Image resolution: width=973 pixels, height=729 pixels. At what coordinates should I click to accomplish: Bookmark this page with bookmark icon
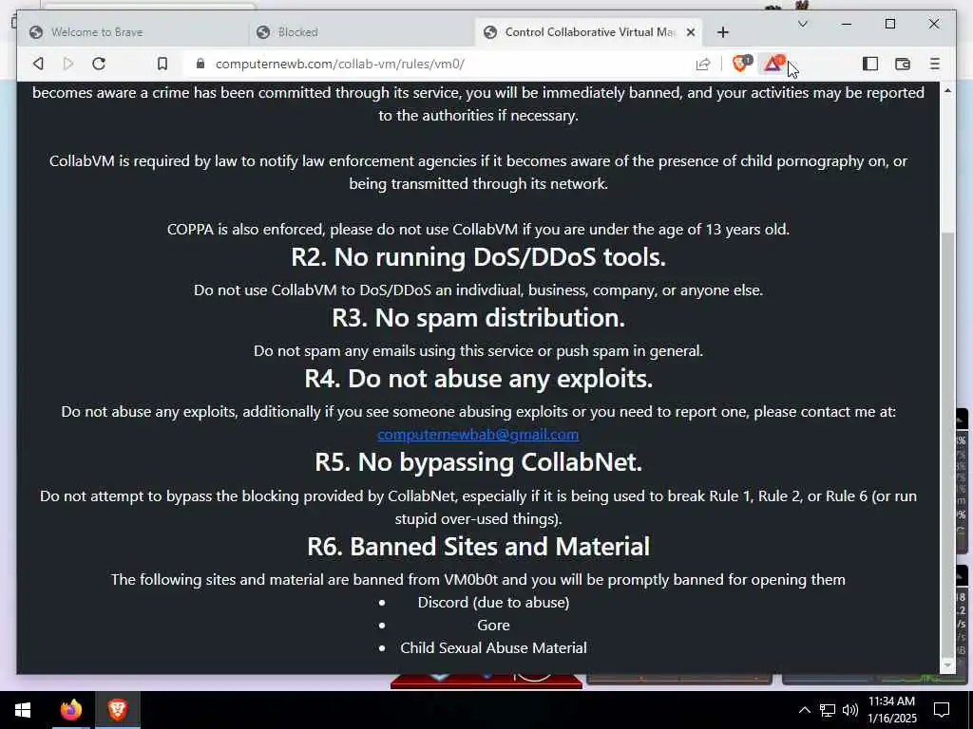(x=162, y=64)
